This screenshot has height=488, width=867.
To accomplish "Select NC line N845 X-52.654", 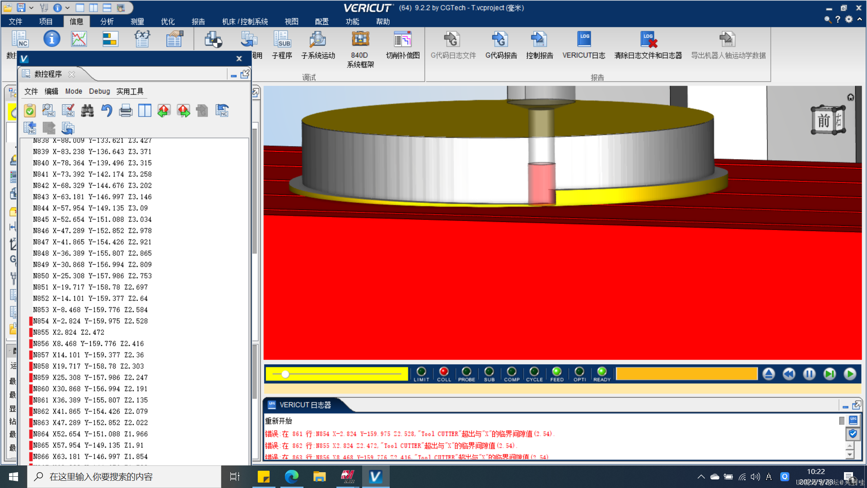I will click(x=92, y=219).
